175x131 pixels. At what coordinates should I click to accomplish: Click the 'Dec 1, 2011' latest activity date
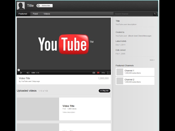click(x=120, y=45)
